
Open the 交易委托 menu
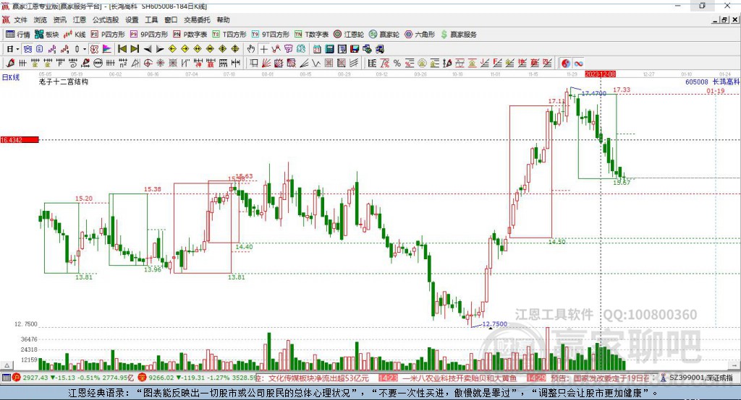pyautogui.click(x=197, y=19)
